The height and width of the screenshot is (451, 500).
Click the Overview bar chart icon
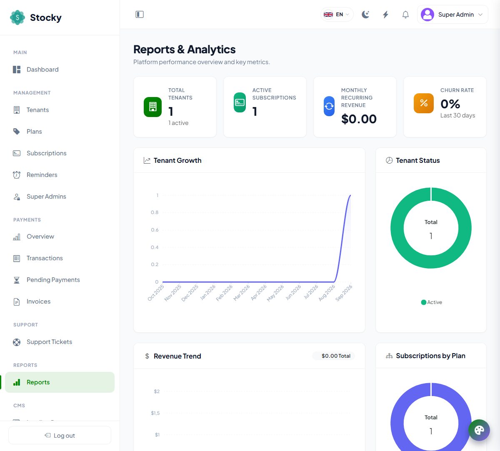click(17, 237)
